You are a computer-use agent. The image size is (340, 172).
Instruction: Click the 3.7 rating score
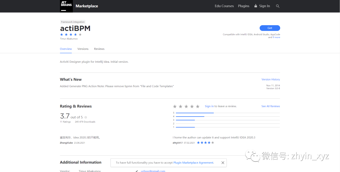pyautogui.click(x=65, y=116)
